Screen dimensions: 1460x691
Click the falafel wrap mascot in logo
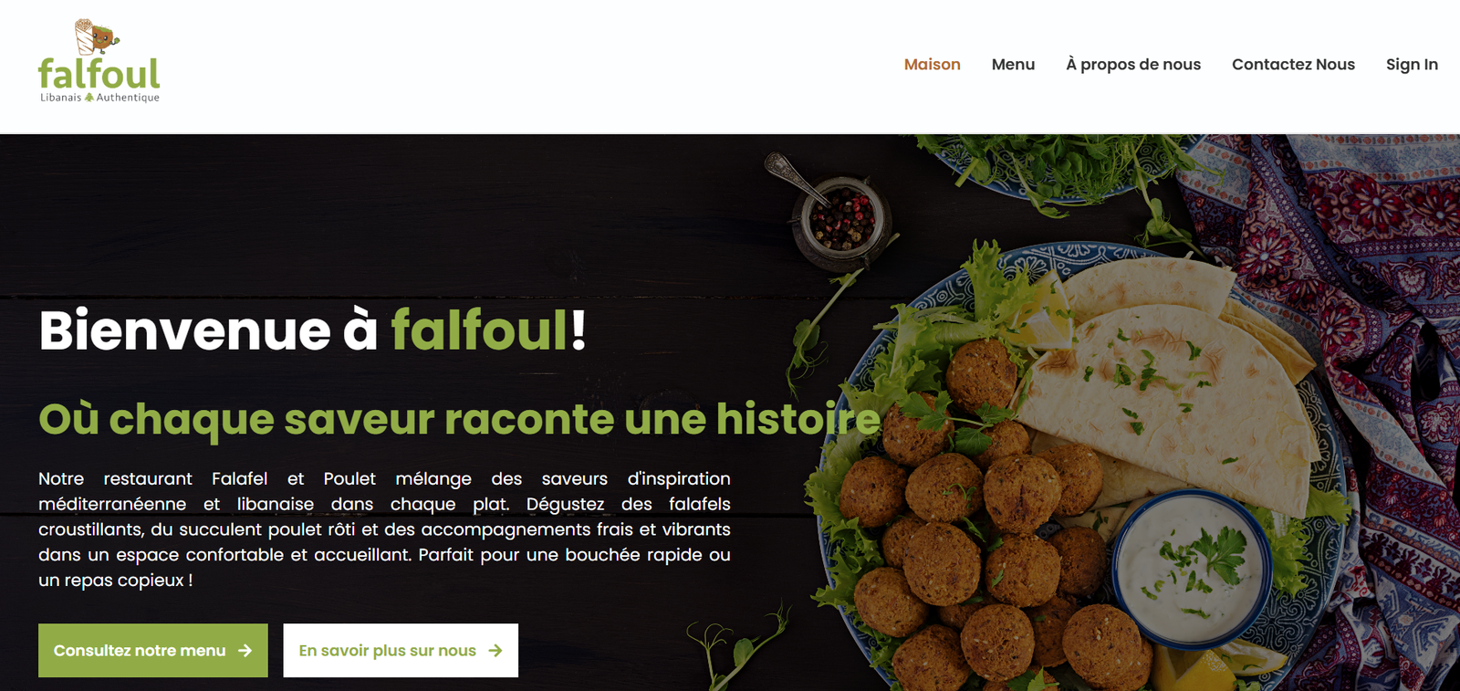(96, 37)
